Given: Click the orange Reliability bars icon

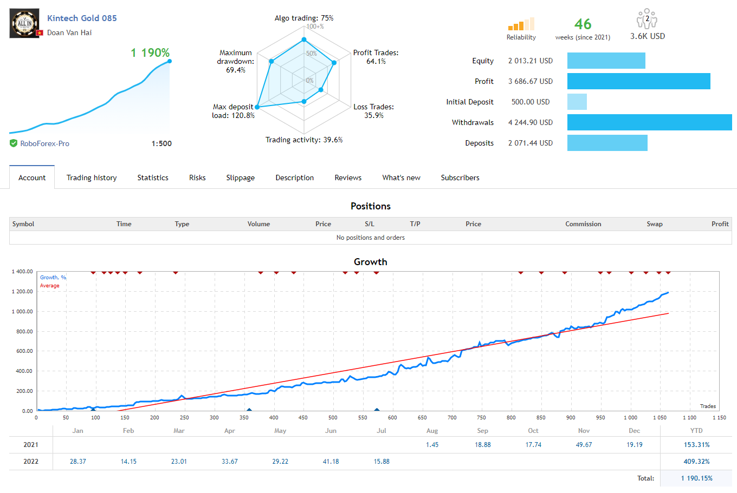Looking at the screenshot, I should tap(521, 24).
